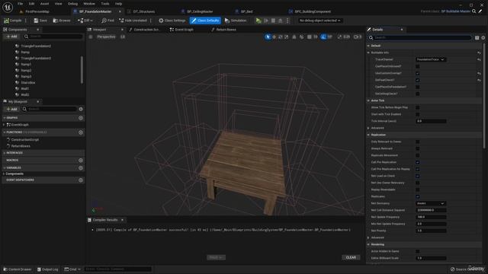Viewport: 488px width, 274px height.
Task: Activate the Translate gizmo tool
Action: pos(274,37)
